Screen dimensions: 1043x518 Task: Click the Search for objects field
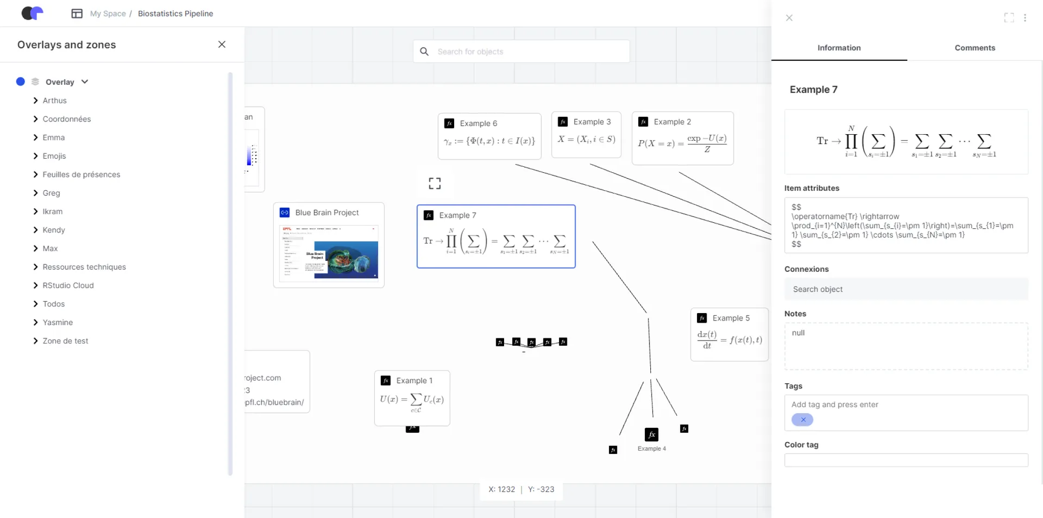coord(530,52)
